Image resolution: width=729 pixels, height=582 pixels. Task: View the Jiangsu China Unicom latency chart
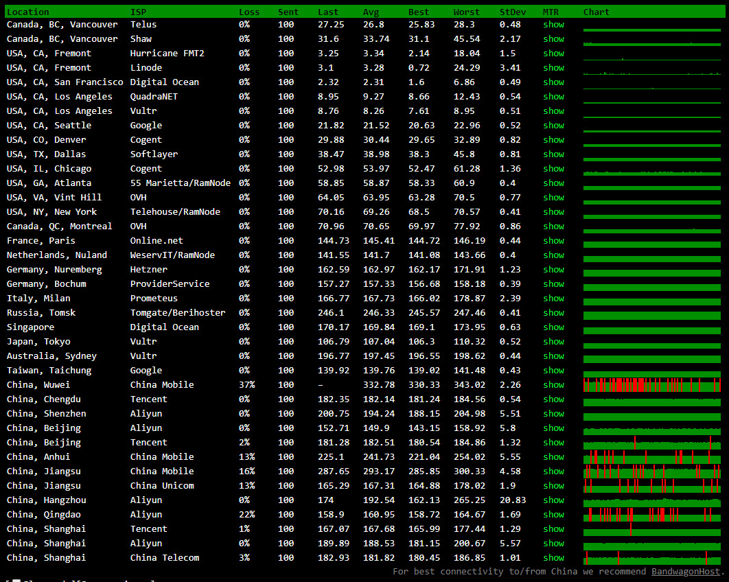click(x=652, y=486)
